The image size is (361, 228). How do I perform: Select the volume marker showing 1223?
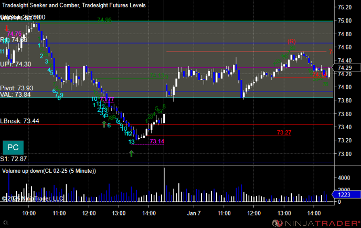(x=346, y=194)
